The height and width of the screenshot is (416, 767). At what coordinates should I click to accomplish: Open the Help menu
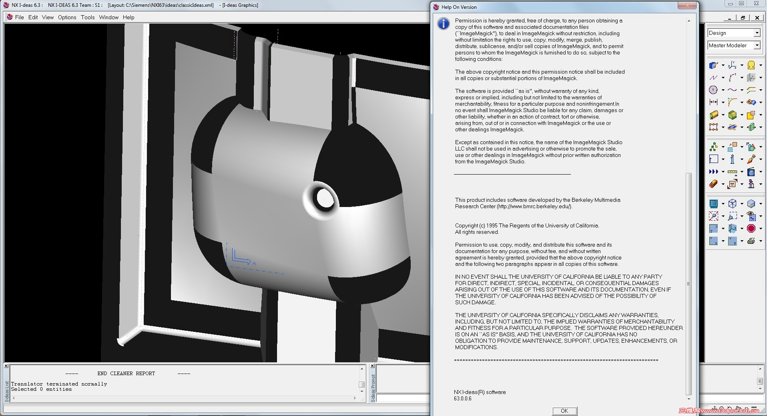[129, 17]
